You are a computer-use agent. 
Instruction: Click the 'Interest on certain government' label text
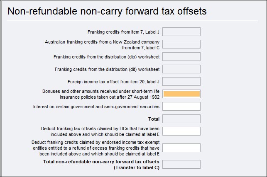pyautogui.click(x=96, y=107)
